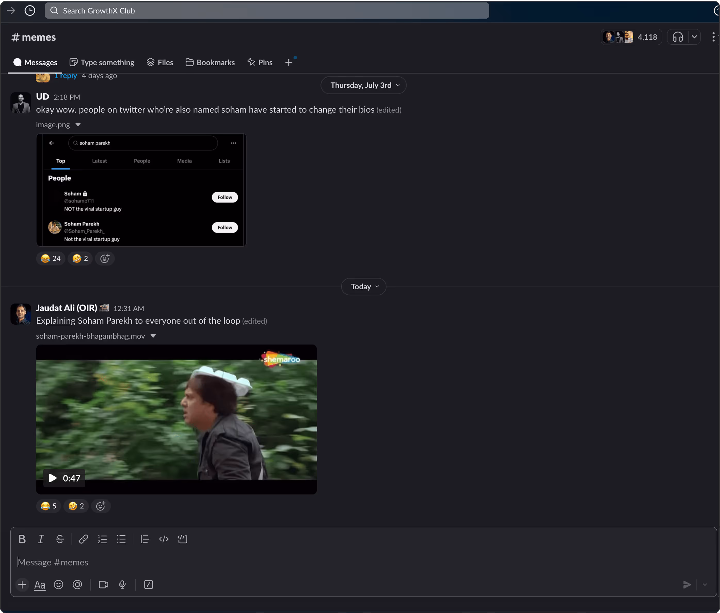Open the Type something canvas tab
Image resolution: width=720 pixels, height=613 pixels.
pos(102,63)
